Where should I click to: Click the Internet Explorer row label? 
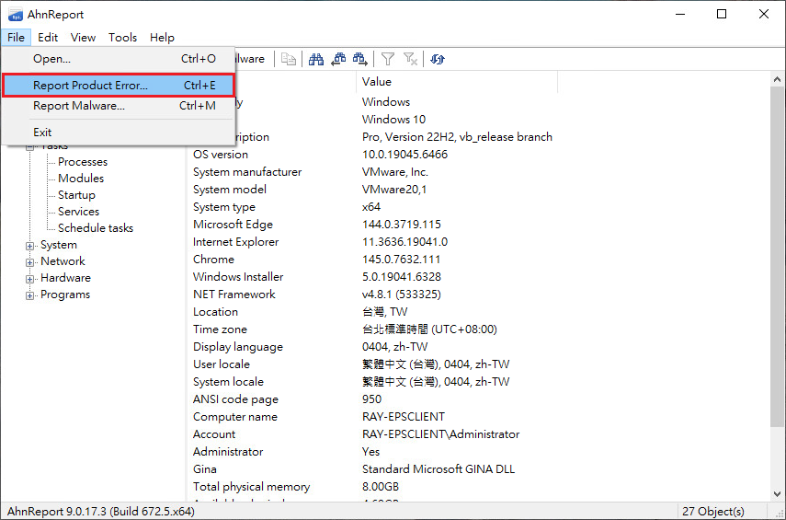pos(235,242)
